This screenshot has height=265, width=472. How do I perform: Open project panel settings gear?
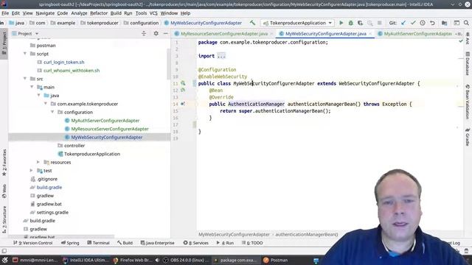[x=156, y=34]
